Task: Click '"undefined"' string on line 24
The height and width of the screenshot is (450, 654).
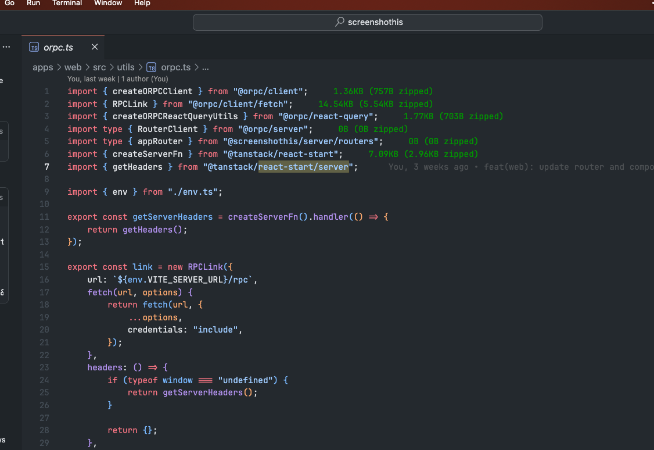Action: tap(245, 380)
